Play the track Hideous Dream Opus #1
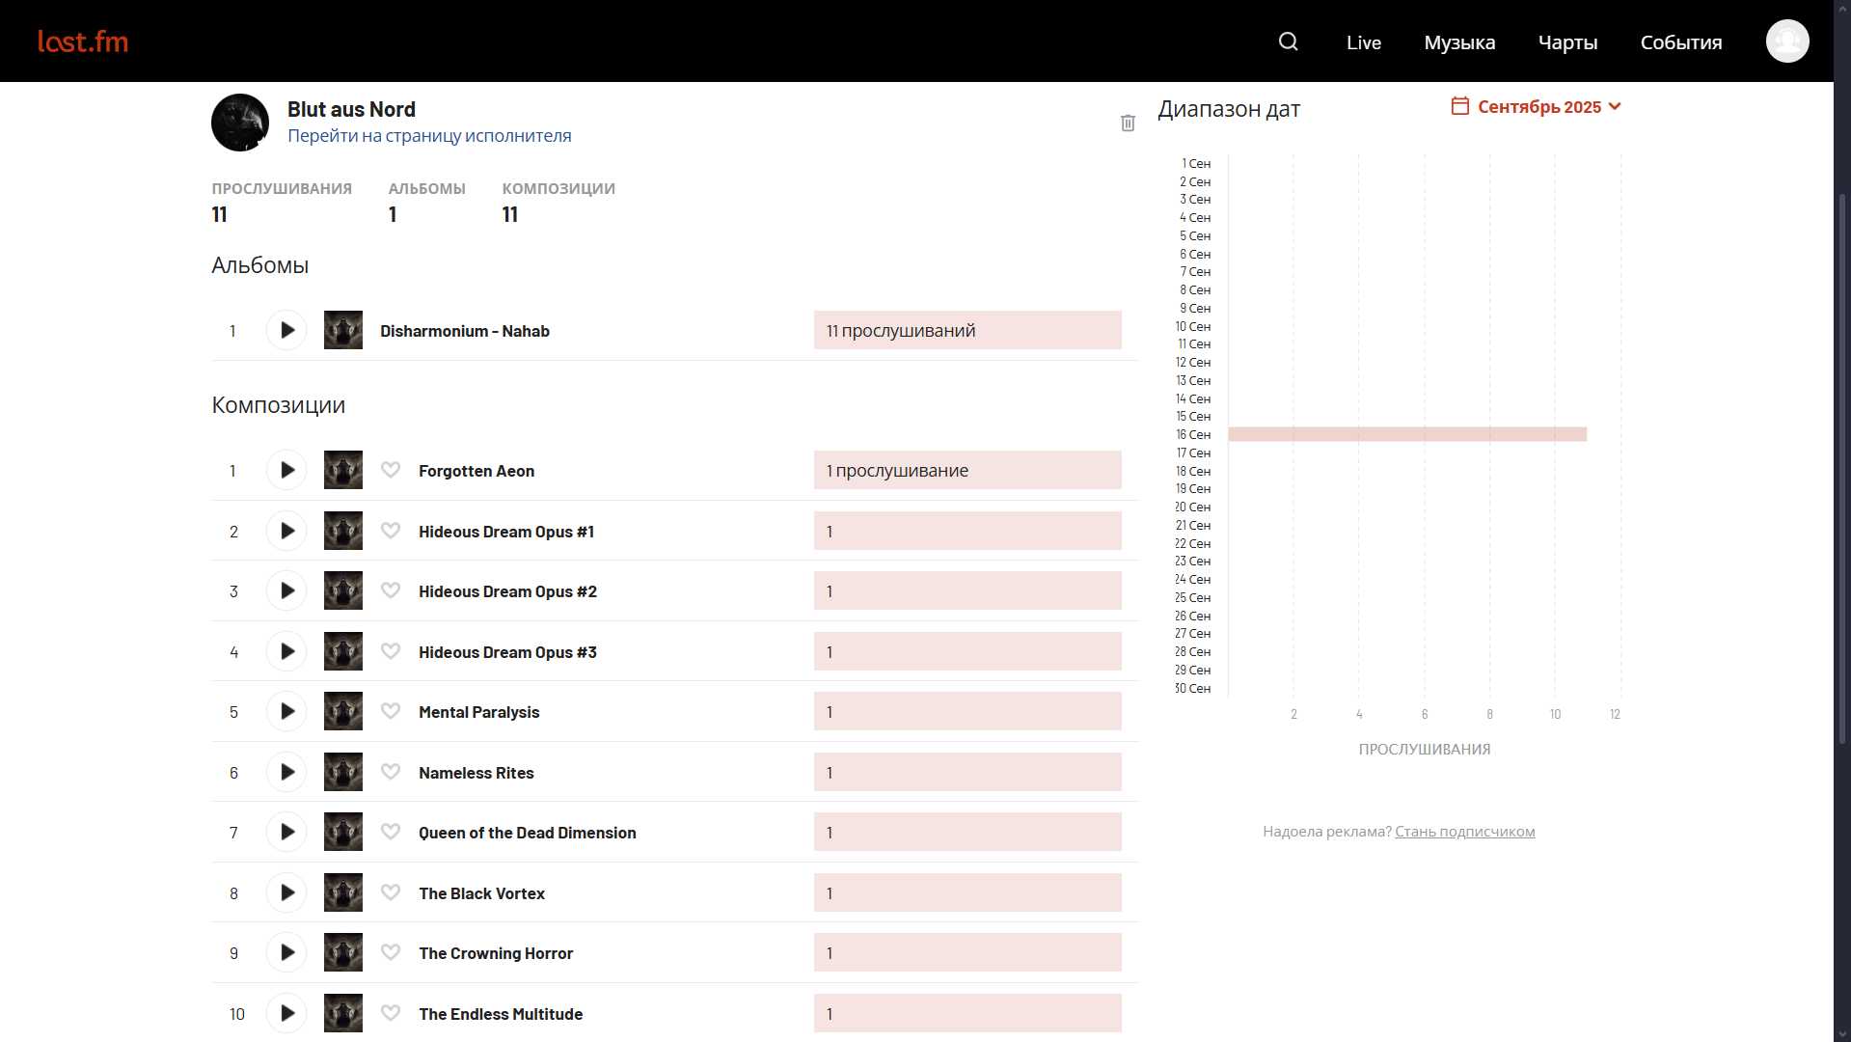Viewport: 1851px width, 1042px height. click(286, 531)
